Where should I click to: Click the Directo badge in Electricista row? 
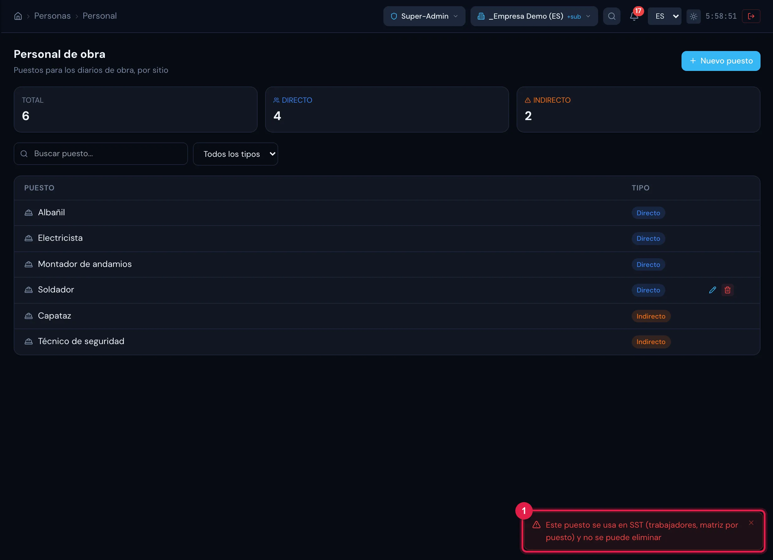(x=648, y=239)
